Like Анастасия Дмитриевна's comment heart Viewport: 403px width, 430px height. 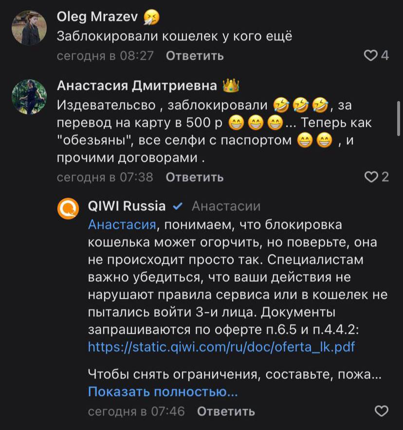(371, 177)
